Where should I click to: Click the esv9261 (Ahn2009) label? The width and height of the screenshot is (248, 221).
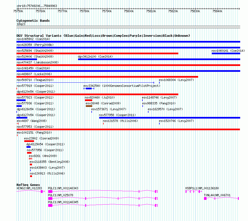(43, 156)
